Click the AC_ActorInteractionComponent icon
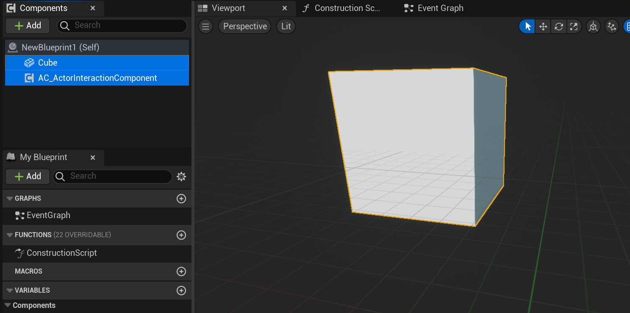This screenshot has height=313, width=630. [x=29, y=78]
